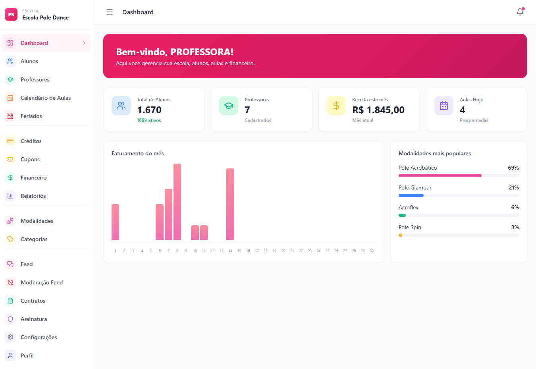Click the 'Bem-vindo, PROFESSORA!' heading
Image resolution: width=536 pixels, height=369 pixels.
coord(175,52)
